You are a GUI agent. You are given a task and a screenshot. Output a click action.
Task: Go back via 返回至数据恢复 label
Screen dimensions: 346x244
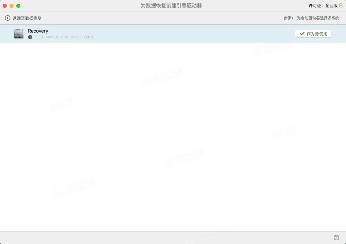click(27, 18)
